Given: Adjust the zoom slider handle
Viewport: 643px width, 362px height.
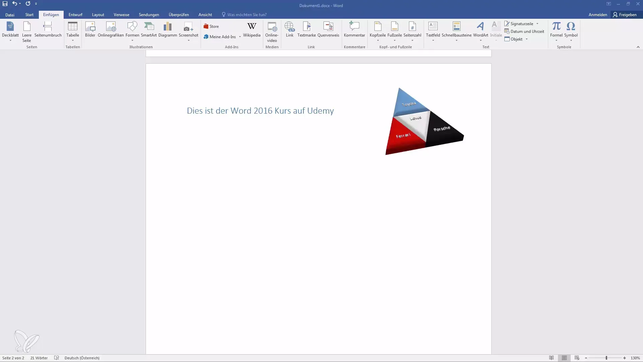Looking at the screenshot, I should tap(606, 358).
